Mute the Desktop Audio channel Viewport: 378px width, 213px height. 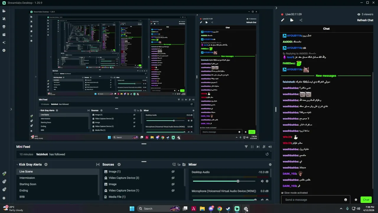pyautogui.click(x=262, y=181)
